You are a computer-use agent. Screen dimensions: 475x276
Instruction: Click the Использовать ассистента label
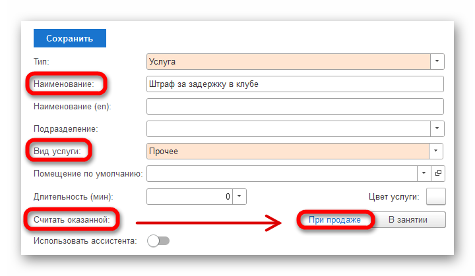[x=85, y=241]
